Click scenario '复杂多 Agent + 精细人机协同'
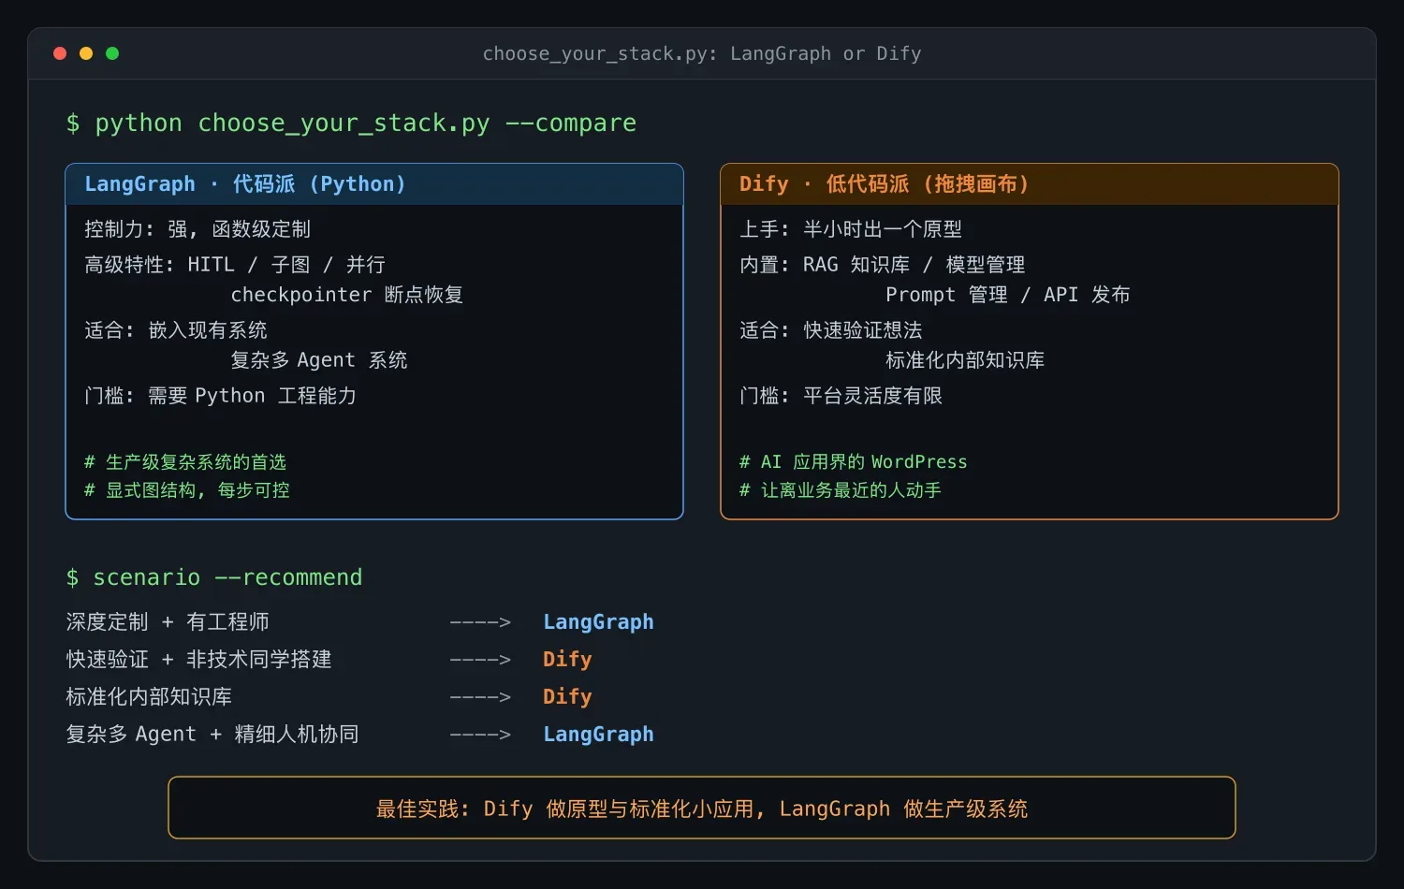 pyautogui.click(x=212, y=735)
